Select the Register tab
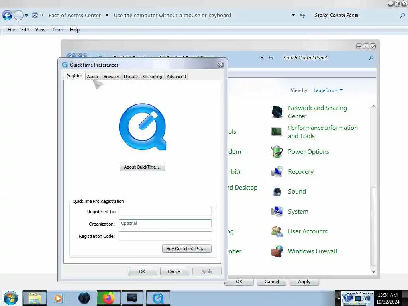 coord(74,76)
